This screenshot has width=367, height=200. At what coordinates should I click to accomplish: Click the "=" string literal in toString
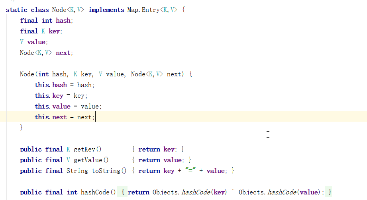pyautogui.click(x=190, y=171)
